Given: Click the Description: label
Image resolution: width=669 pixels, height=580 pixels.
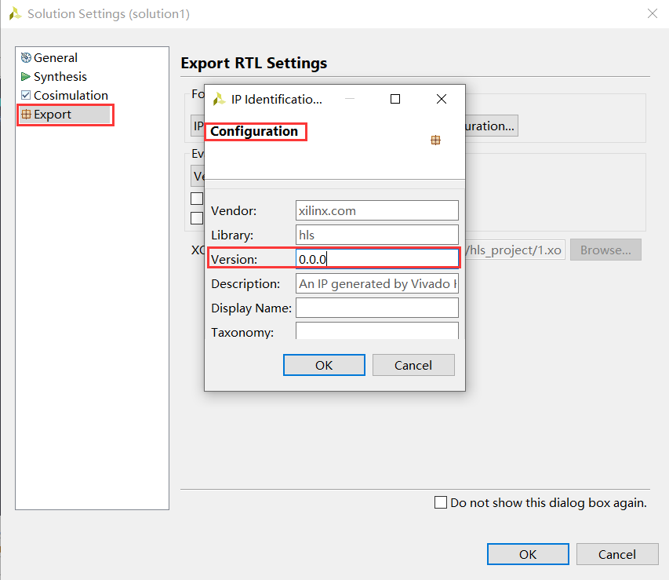Looking at the screenshot, I should (245, 284).
